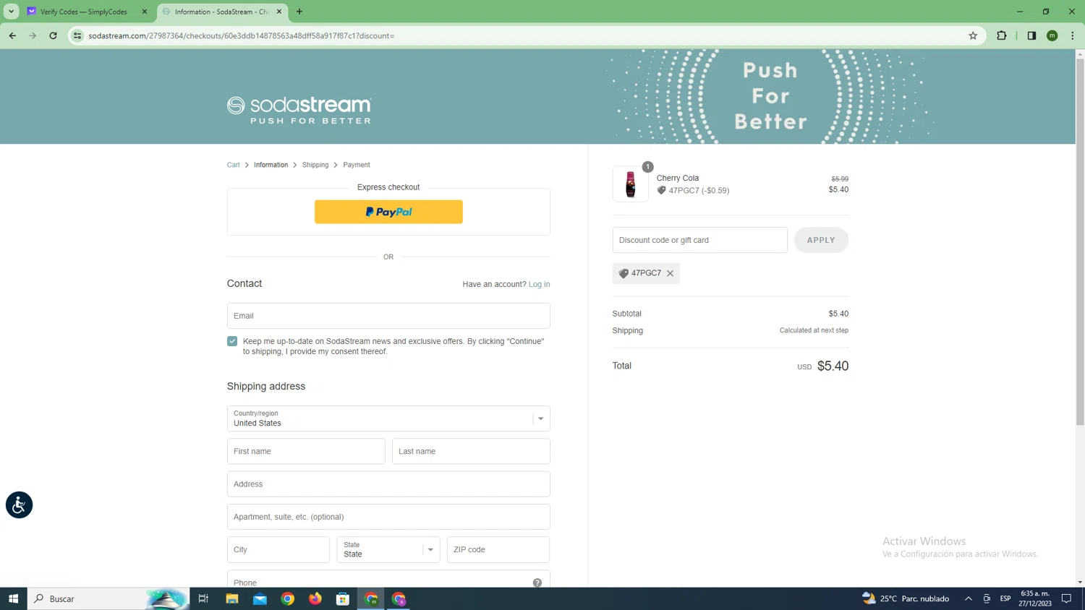Screen dimensions: 1085x610
Task: View site information icon in address bar
Action: 77,35
